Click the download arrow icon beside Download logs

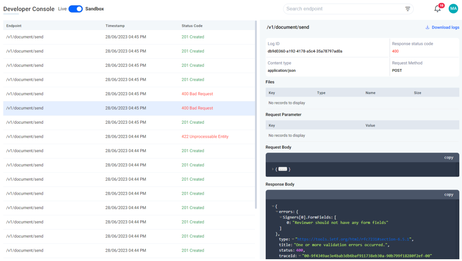point(428,27)
